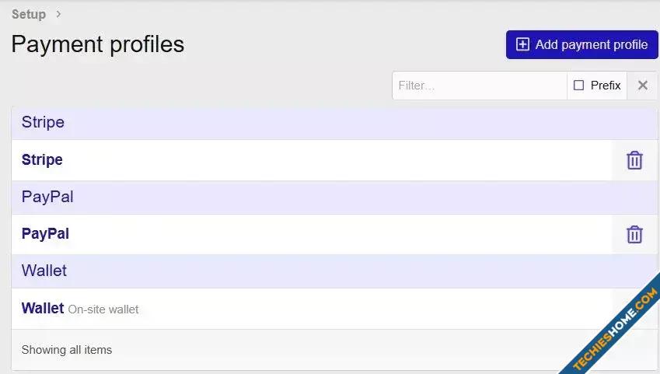Delete the Stripe payment profile
660x374 pixels.
(634, 160)
